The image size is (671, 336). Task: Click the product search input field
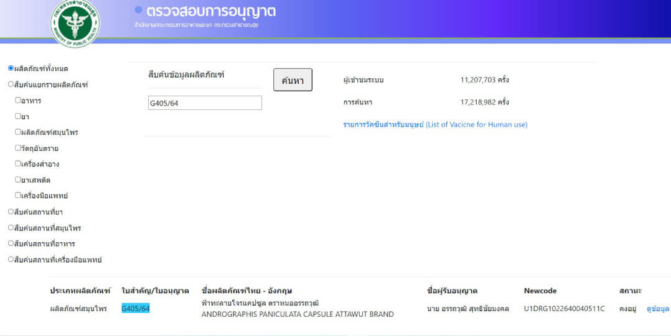[204, 103]
